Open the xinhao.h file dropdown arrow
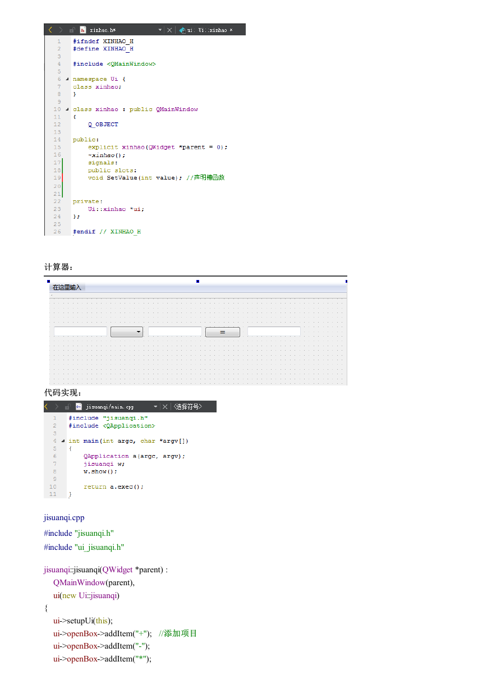The image size is (487, 689). [x=160, y=30]
